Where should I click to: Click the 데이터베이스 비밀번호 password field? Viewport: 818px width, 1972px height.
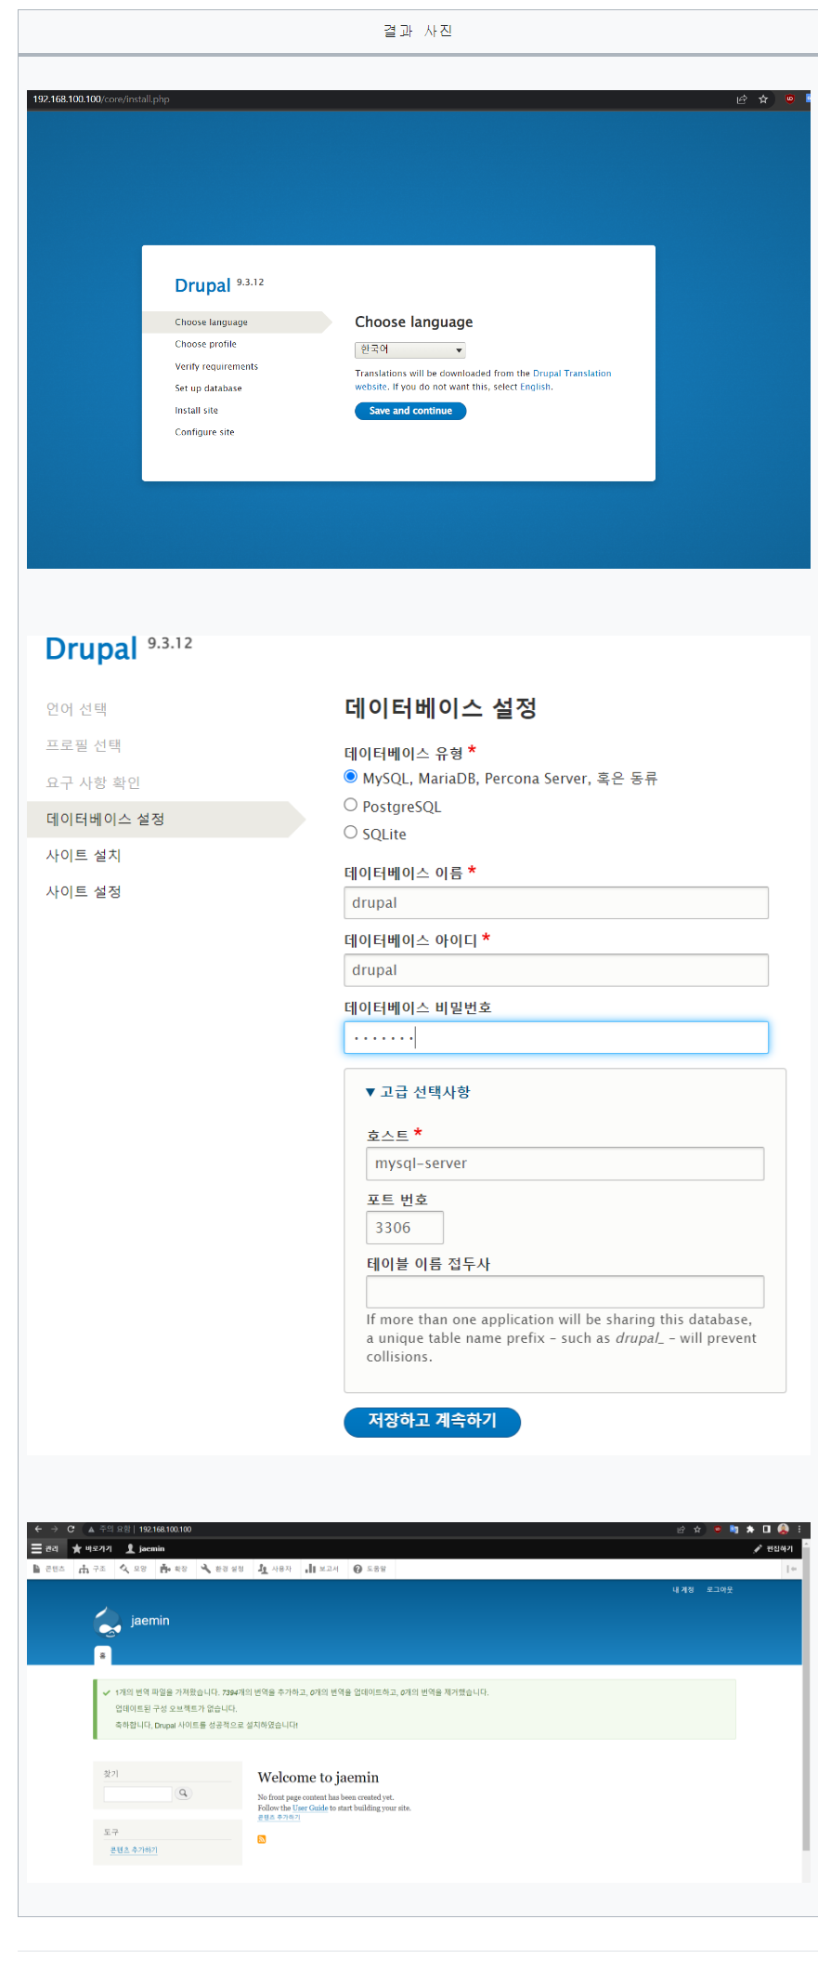point(556,1037)
